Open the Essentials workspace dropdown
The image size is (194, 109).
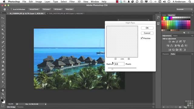click(x=184, y=9)
